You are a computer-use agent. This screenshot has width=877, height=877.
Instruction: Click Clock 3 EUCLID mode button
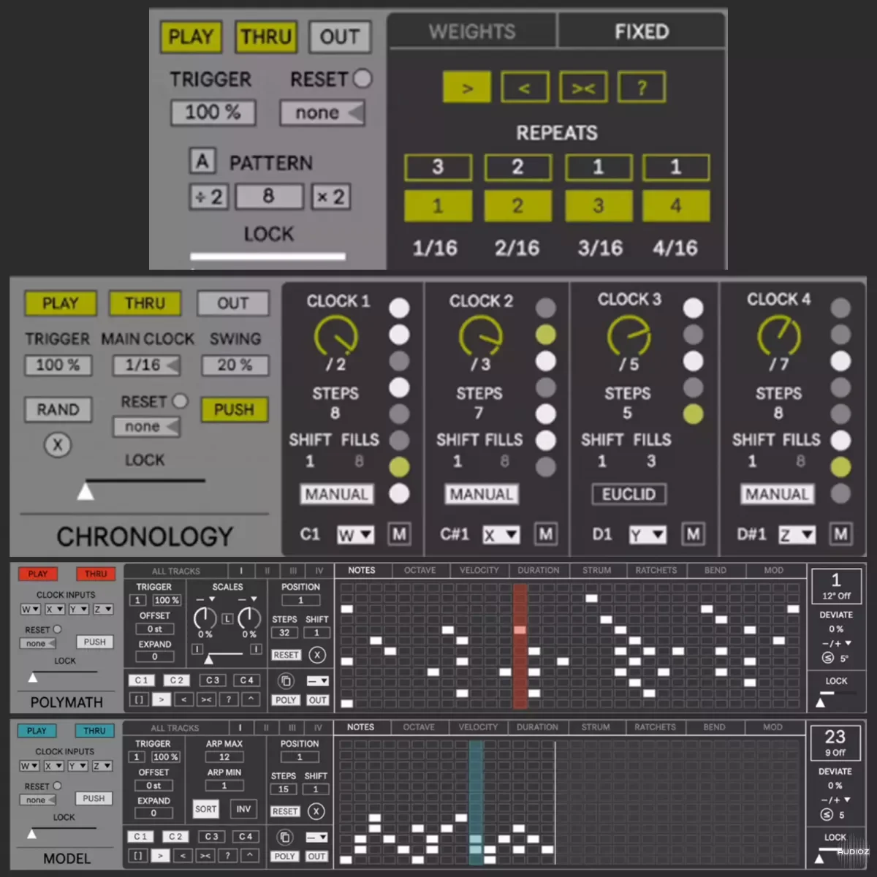tap(629, 494)
